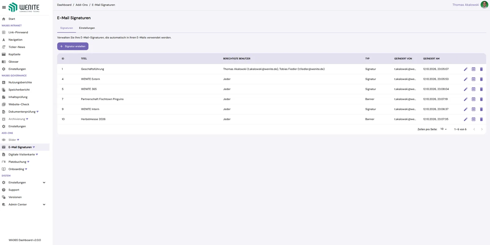Toggle the hamburger menu icon
490x245 pixels.
(x=4, y=7)
